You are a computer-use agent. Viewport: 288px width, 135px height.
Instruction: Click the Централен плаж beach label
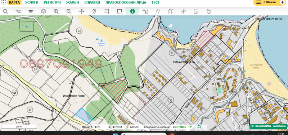click(256, 66)
